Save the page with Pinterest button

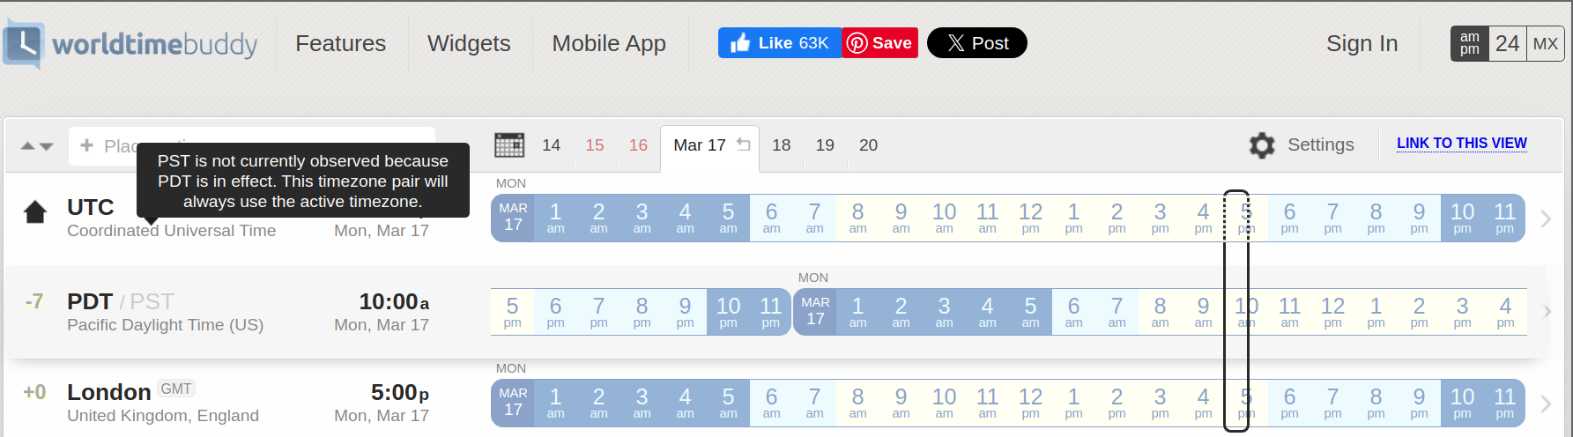(x=879, y=43)
